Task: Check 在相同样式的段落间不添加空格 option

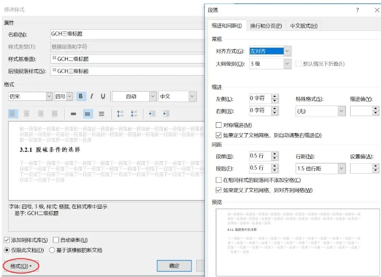Action: click(219, 180)
